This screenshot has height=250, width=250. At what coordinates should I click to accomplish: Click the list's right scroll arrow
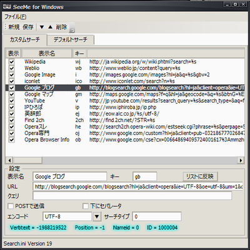pos(241,160)
